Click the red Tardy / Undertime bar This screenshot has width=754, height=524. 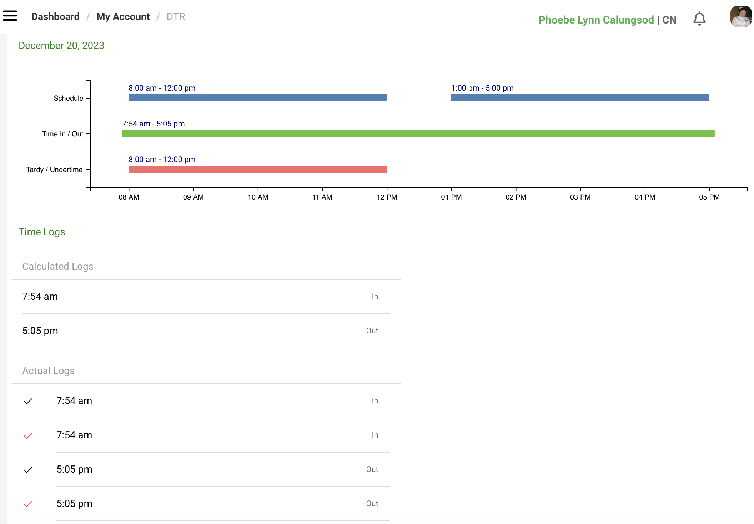click(x=257, y=169)
